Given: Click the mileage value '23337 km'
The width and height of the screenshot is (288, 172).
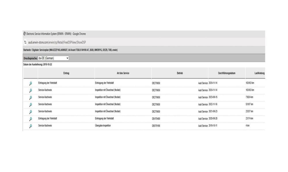Looking at the screenshot, I should pos(249,111).
